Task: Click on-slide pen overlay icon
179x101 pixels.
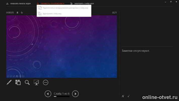Action: click(x=14, y=76)
